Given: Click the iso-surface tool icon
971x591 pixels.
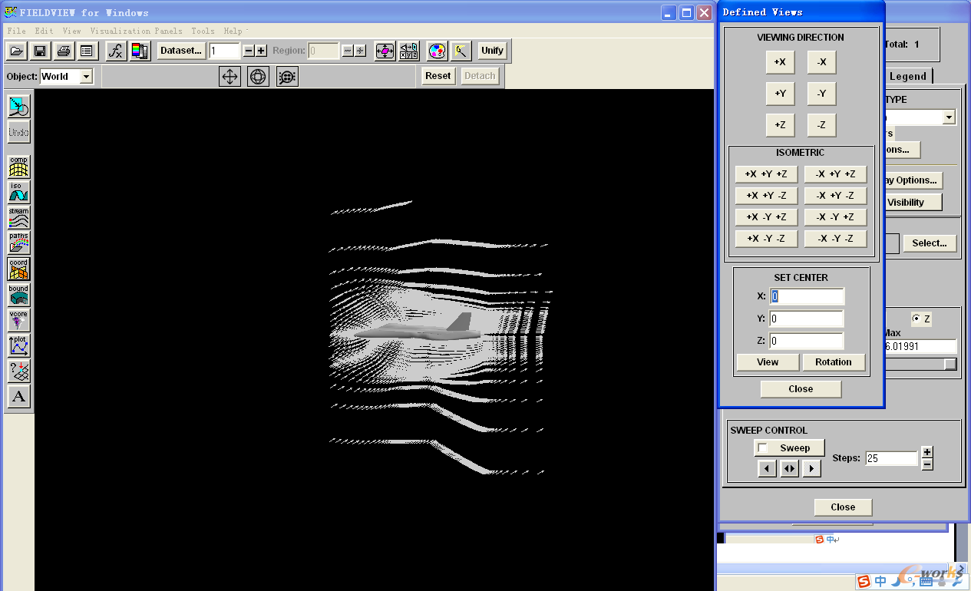Looking at the screenshot, I should 18,192.
